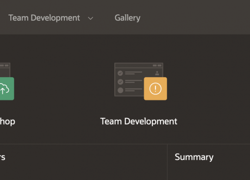Viewport: 250px width, 180px height.
Task: Click the green cloud upload tile
Action: (7, 89)
